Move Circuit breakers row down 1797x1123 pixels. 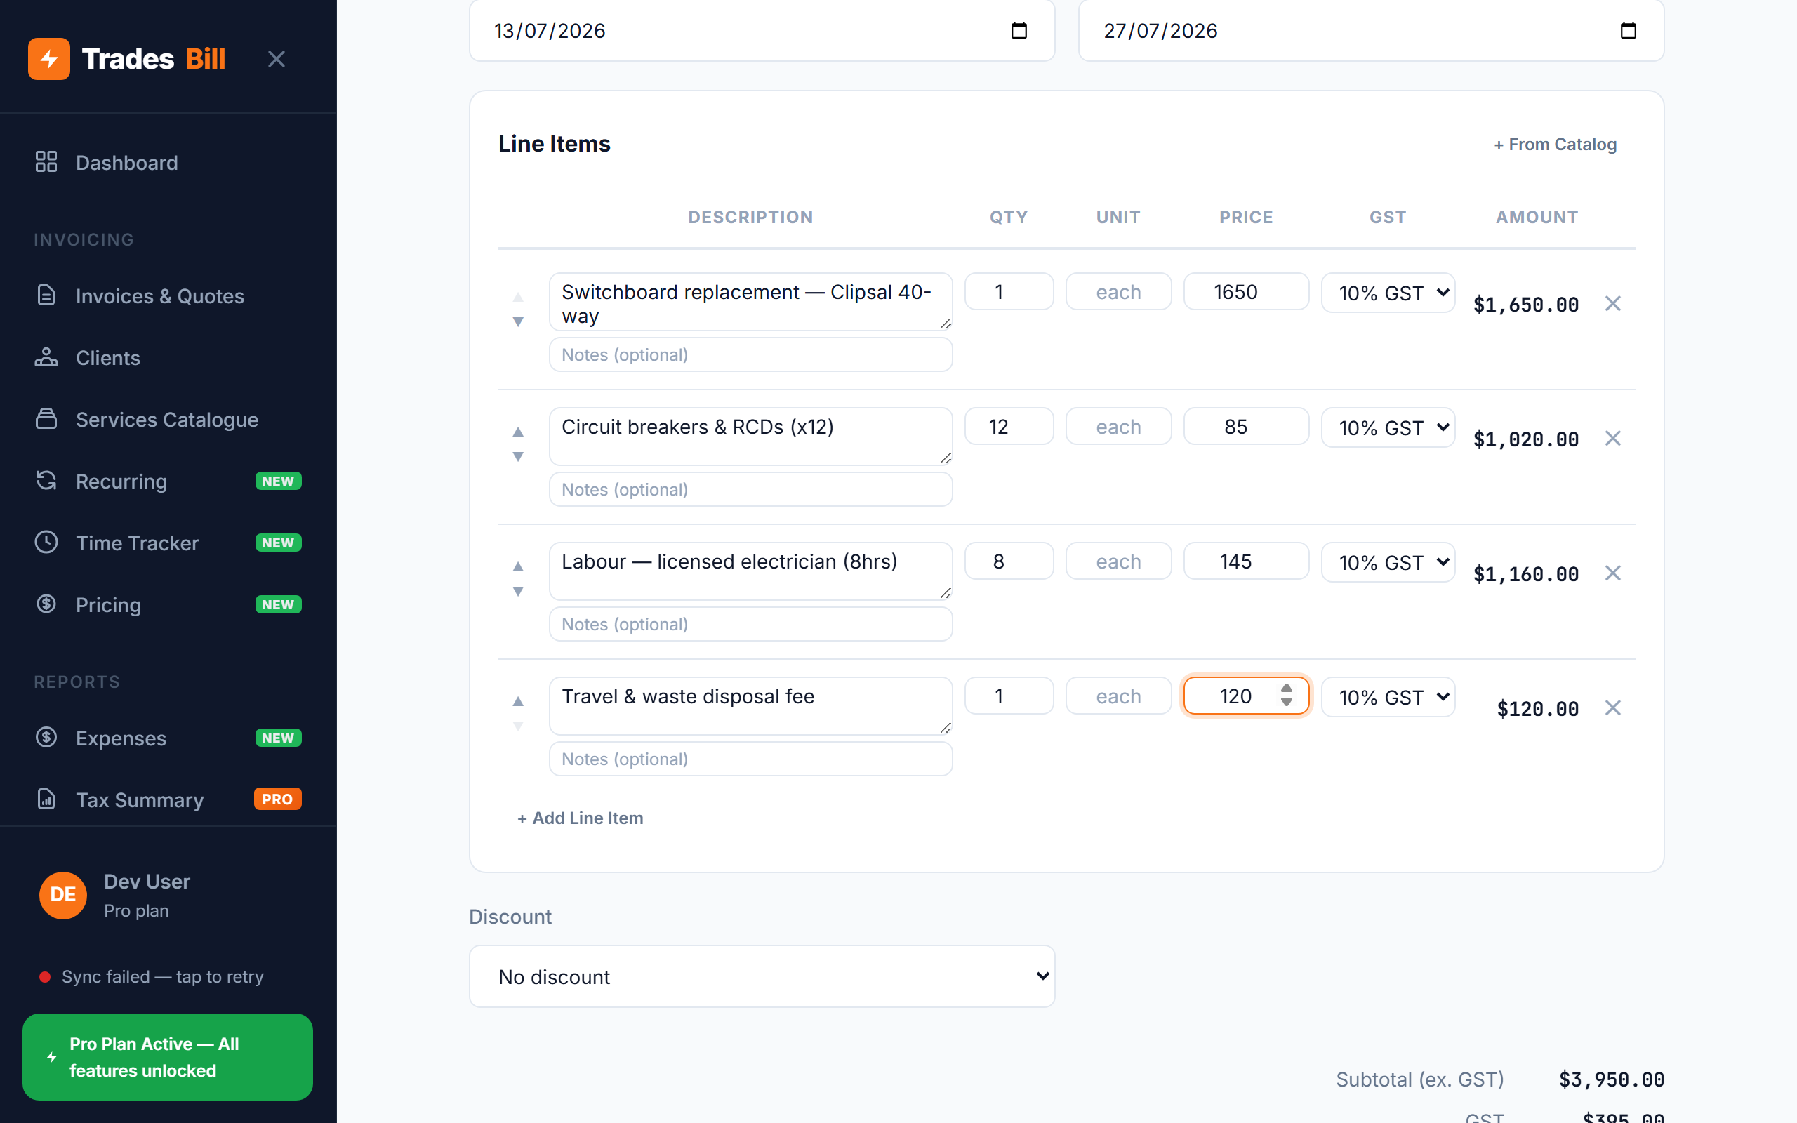[518, 457]
